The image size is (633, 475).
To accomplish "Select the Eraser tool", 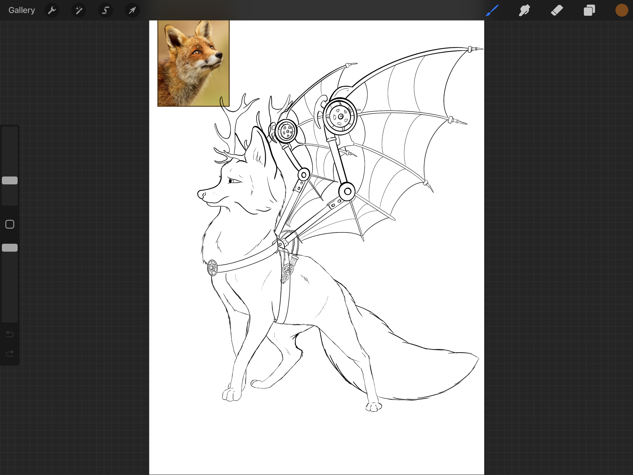I will pos(557,10).
